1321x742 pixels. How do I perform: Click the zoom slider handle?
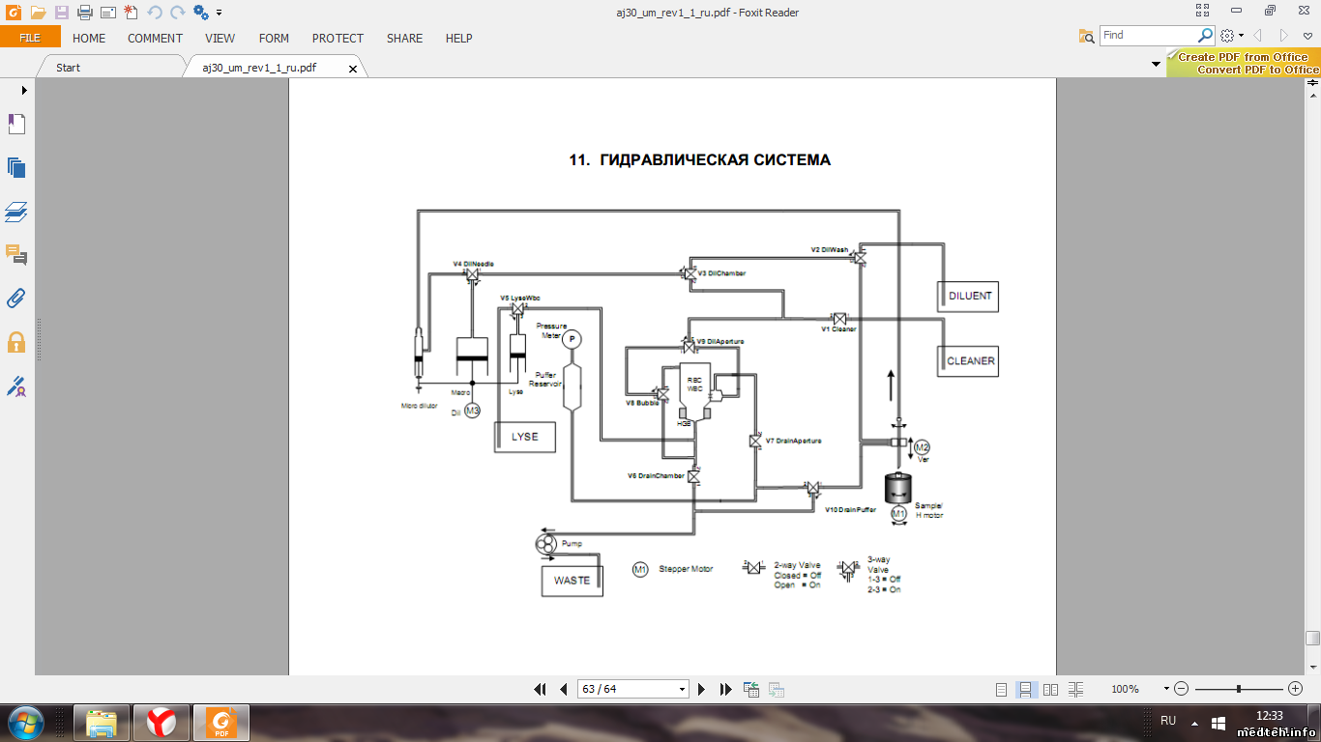tap(1239, 689)
